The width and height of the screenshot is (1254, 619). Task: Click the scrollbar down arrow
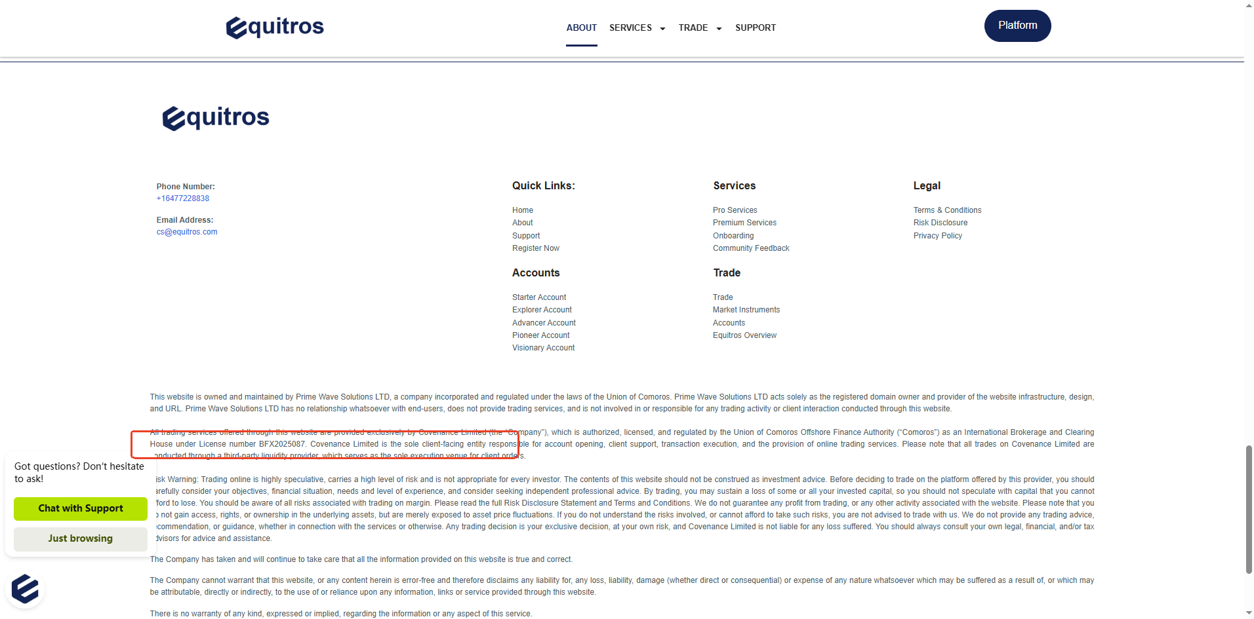point(1249,614)
